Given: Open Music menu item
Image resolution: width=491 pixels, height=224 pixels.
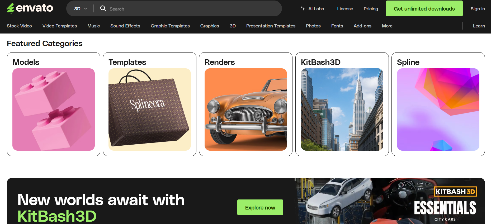Looking at the screenshot, I should pyautogui.click(x=94, y=26).
